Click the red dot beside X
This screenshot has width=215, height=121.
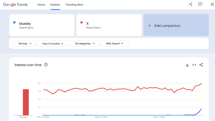[82, 22]
